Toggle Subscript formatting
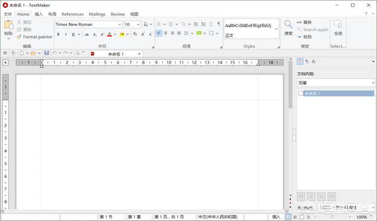 (x=95, y=34)
